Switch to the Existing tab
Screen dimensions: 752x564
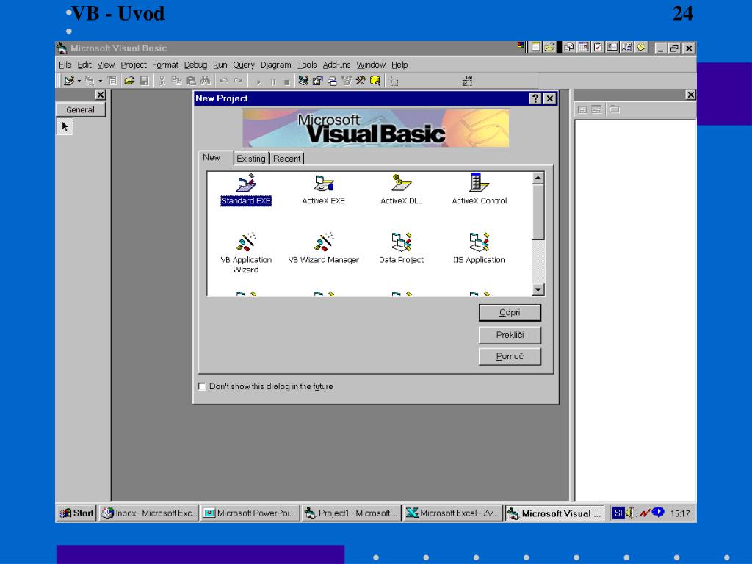[x=251, y=159]
